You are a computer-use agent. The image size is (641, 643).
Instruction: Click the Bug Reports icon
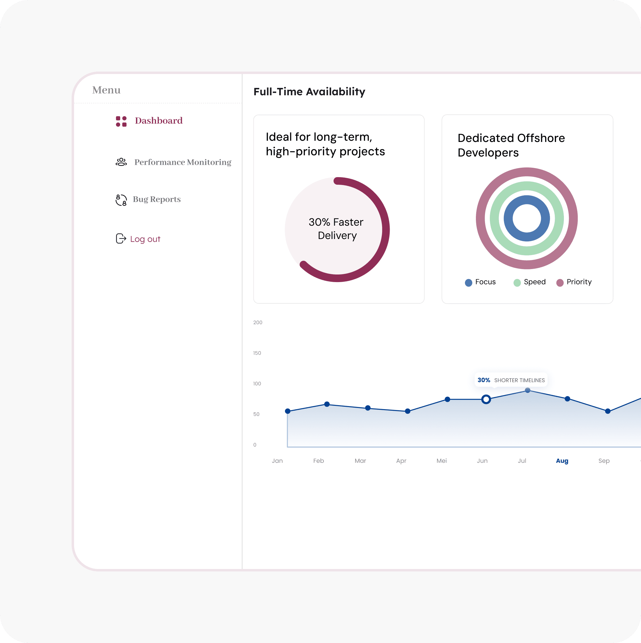pyautogui.click(x=121, y=200)
